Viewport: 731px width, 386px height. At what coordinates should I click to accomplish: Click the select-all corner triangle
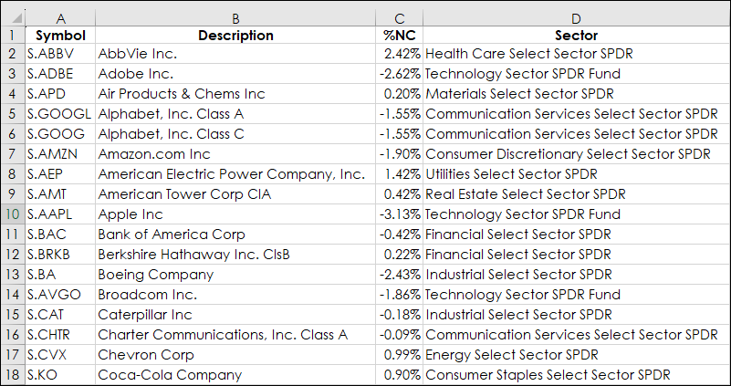[x=14, y=18]
